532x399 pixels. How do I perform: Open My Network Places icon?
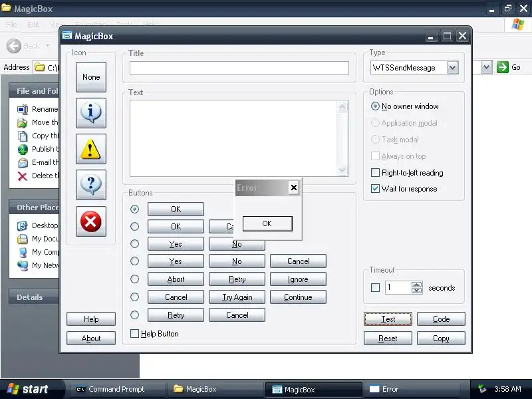(x=23, y=265)
